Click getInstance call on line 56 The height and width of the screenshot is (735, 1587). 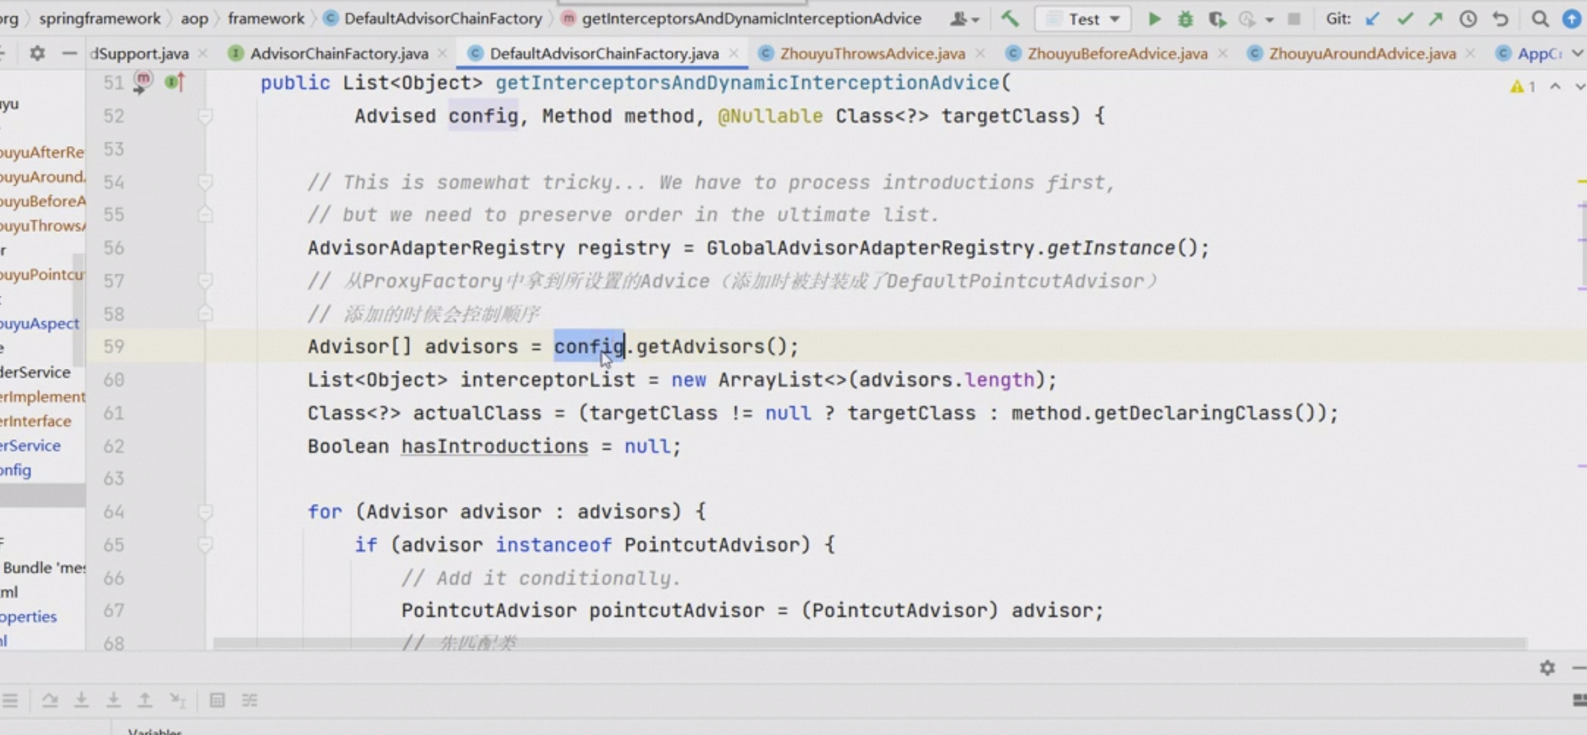coord(1110,248)
